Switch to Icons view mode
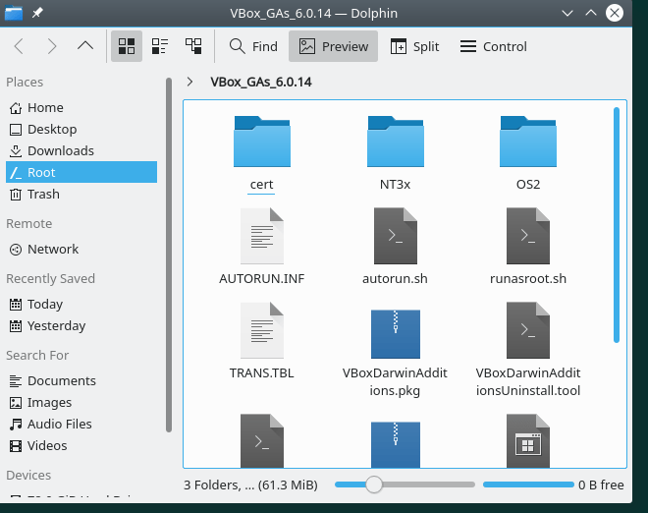 (127, 46)
